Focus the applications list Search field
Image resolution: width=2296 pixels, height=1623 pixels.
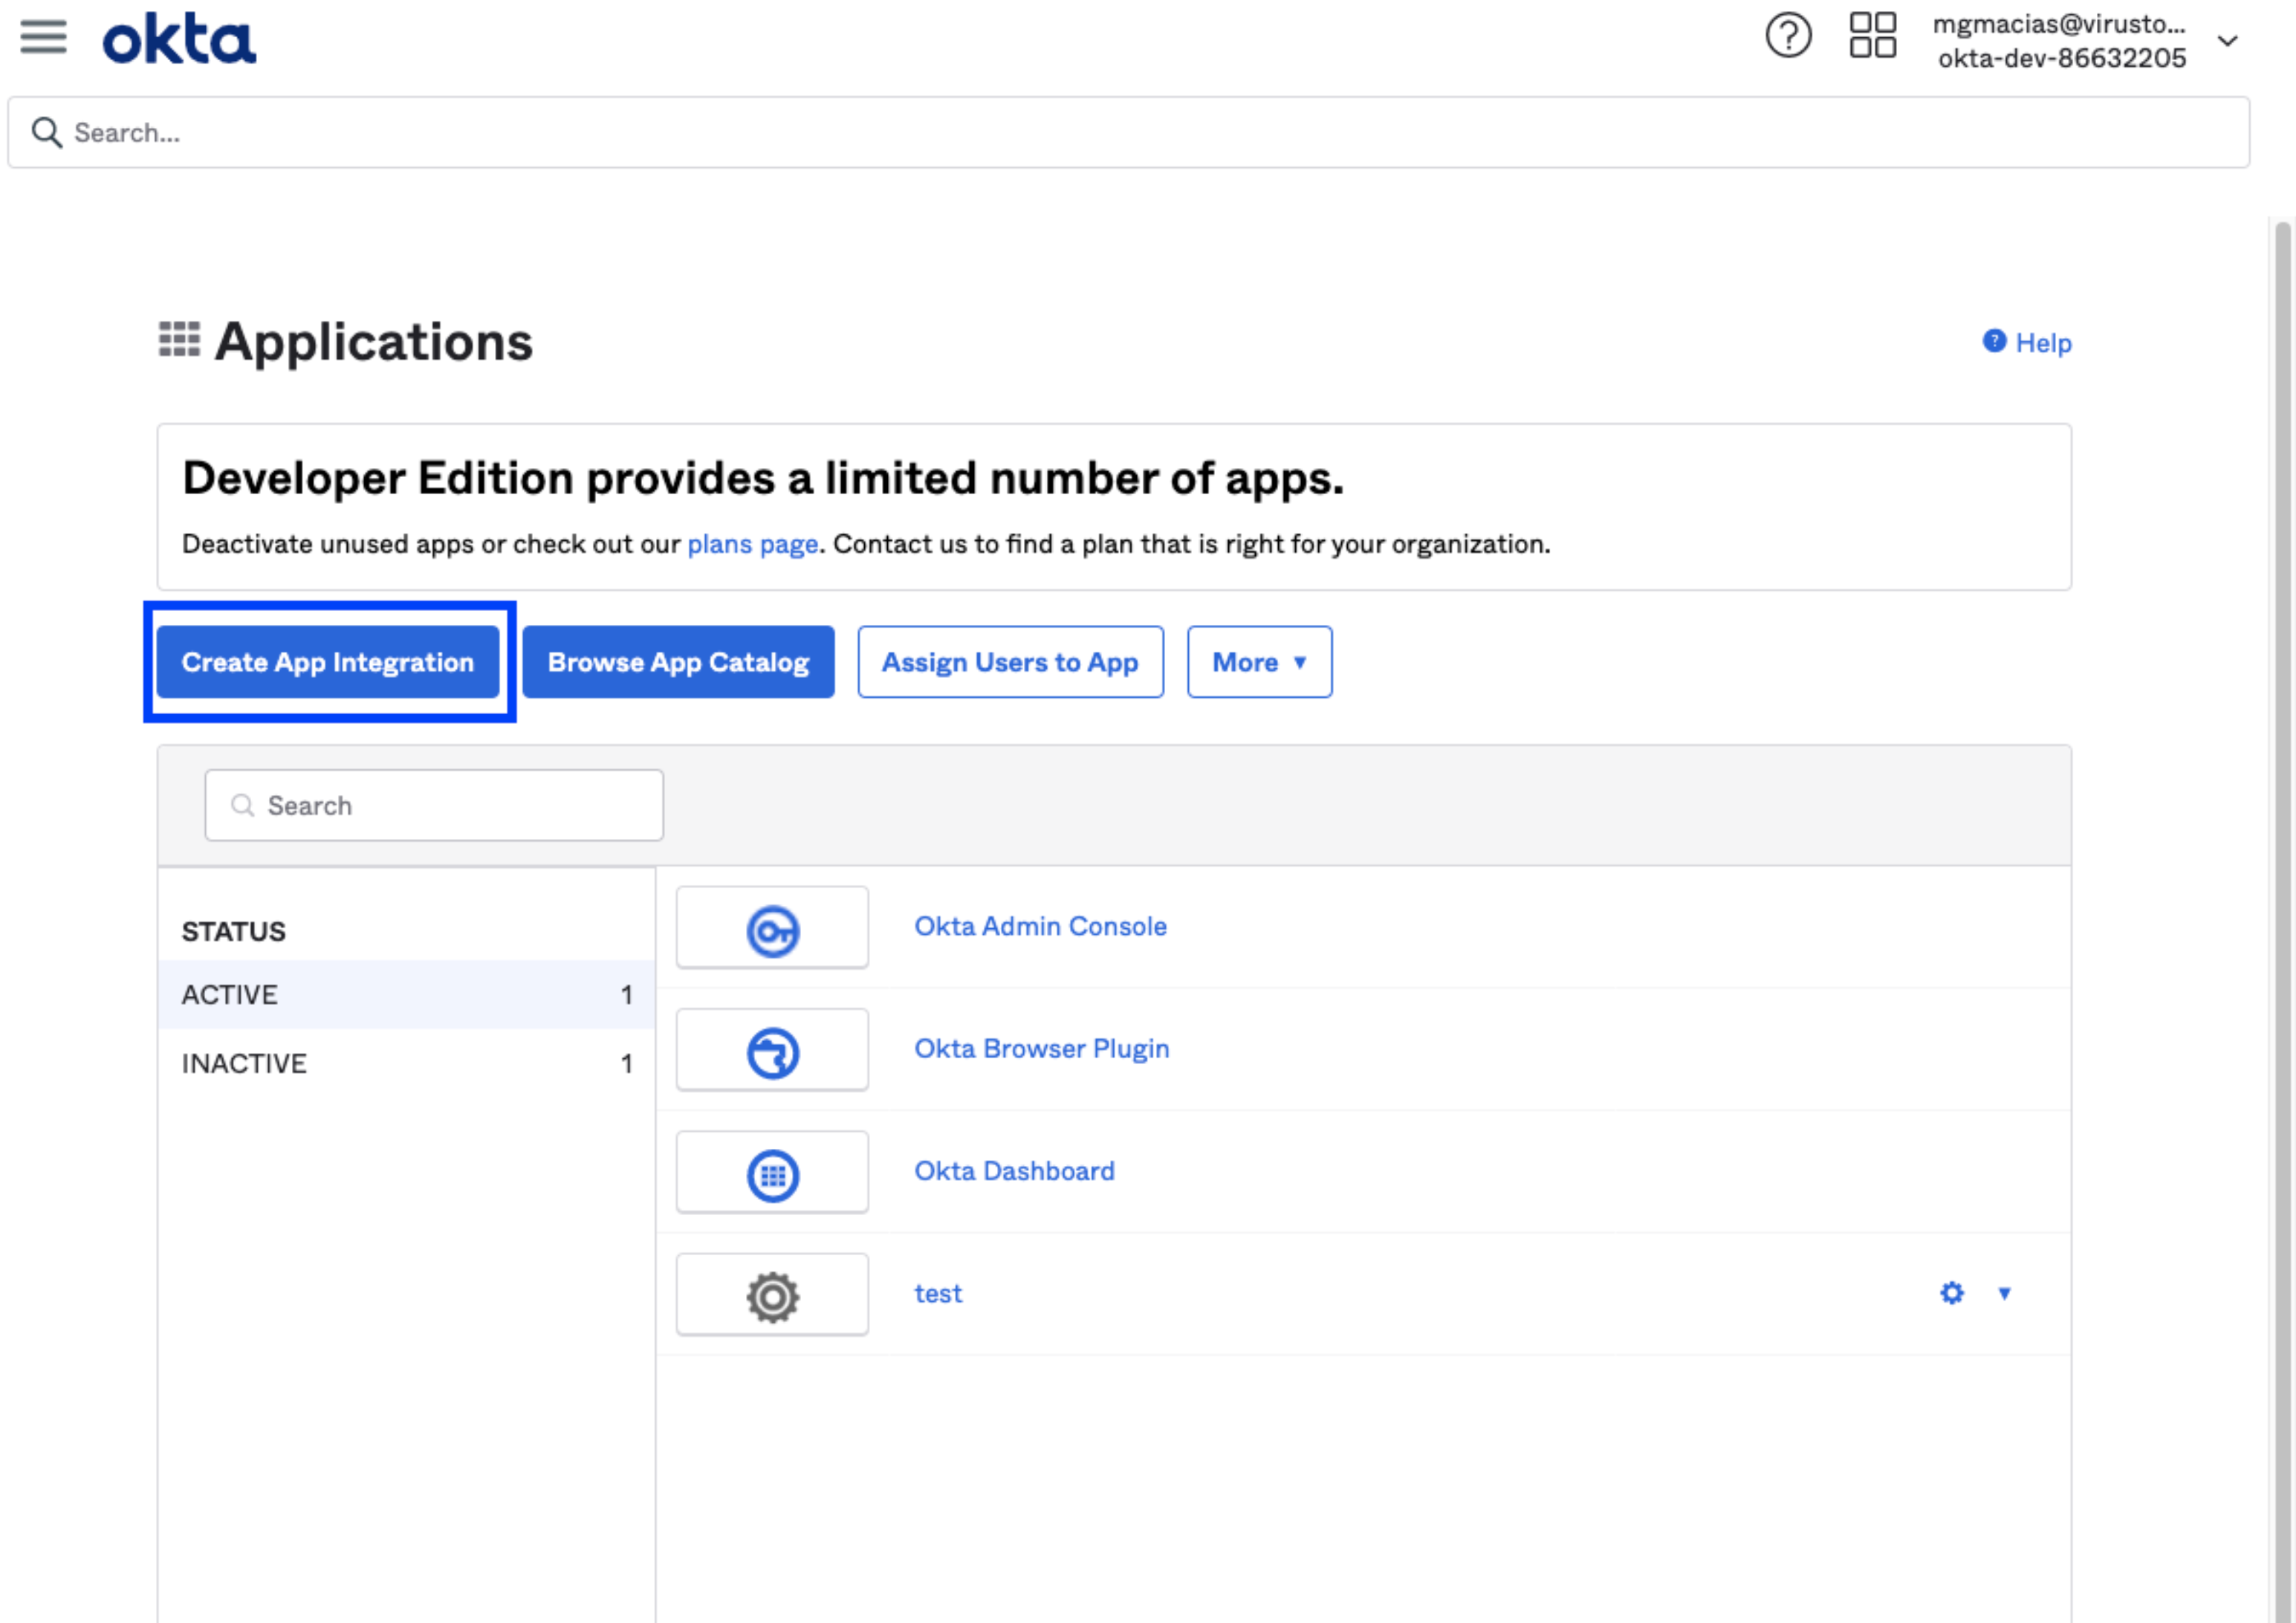[x=434, y=805]
